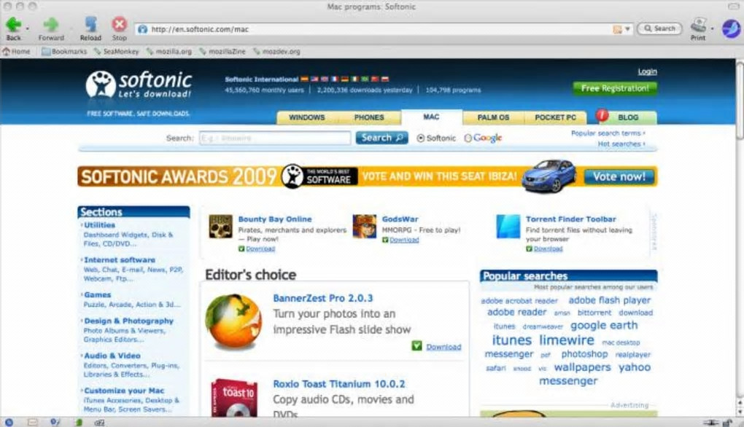Select the Softonic search radio option
The width and height of the screenshot is (744, 427).
(420, 138)
